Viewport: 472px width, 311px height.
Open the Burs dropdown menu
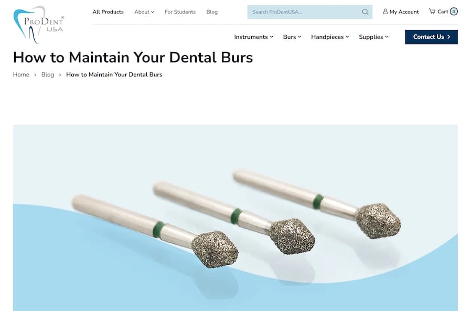(292, 37)
